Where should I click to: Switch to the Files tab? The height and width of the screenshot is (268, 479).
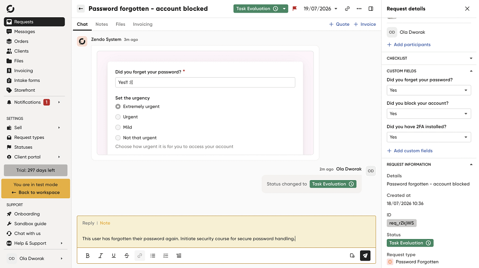point(120,24)
